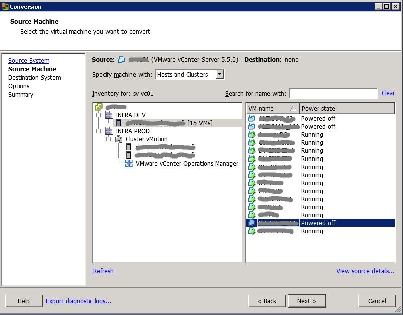Click the Options step in sidebar

19,86
